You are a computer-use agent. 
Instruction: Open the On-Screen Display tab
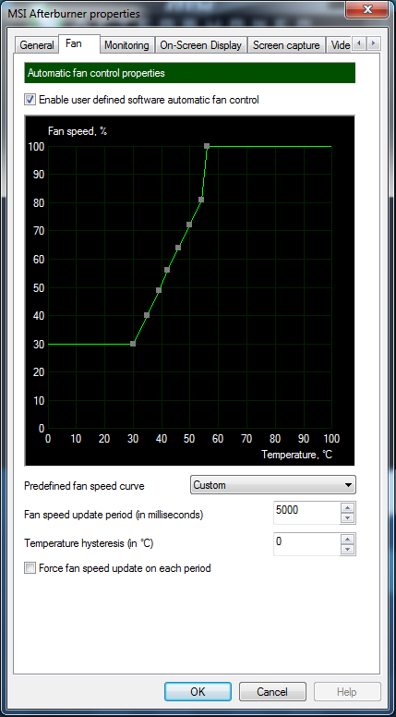[200, 45]
